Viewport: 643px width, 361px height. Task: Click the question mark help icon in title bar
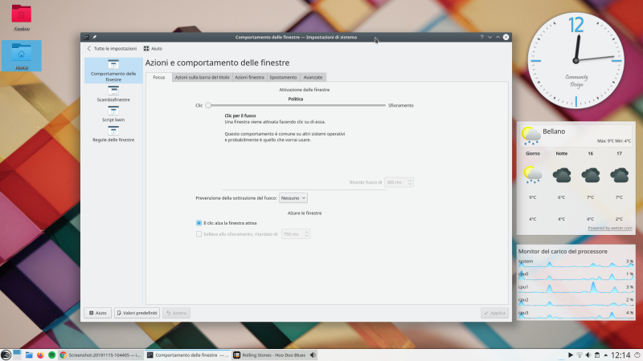[x=481, y=37]
